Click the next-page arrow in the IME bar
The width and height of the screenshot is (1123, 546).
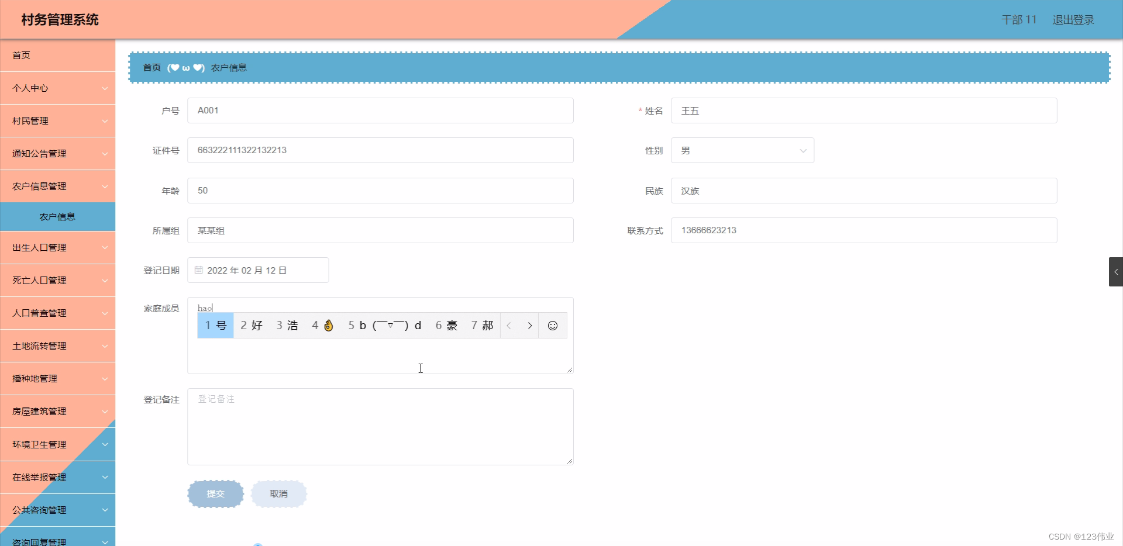(530, 326)
